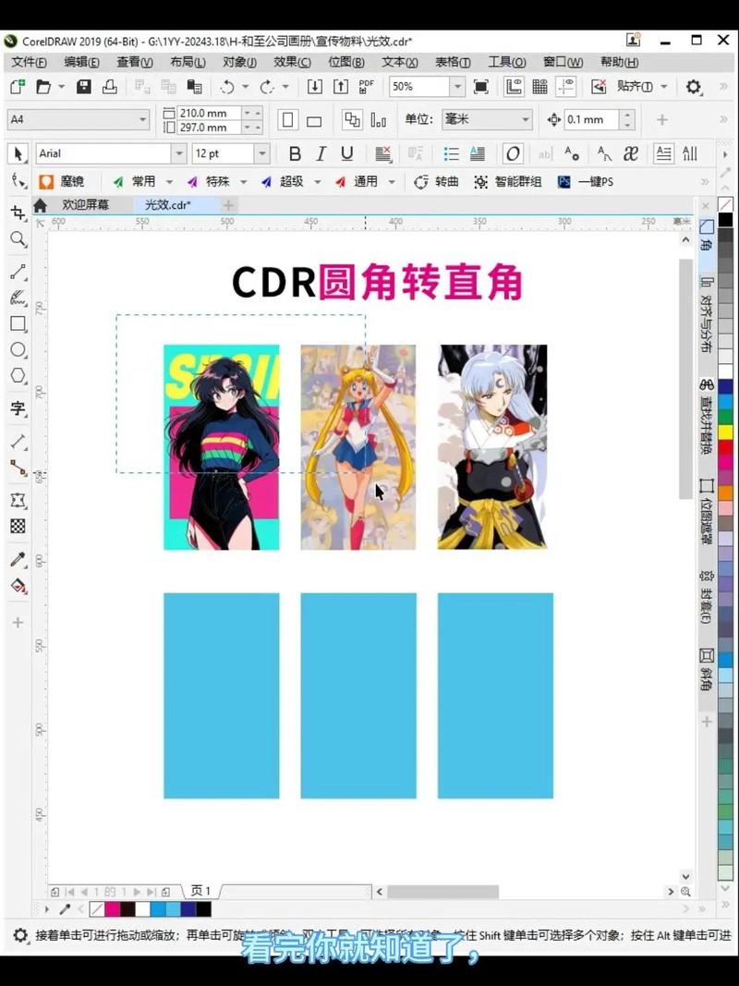Click the Publish to PDF icon
The width and height of the screenshot is (739, 986).
pyautogui.click(x=366, y=86)
